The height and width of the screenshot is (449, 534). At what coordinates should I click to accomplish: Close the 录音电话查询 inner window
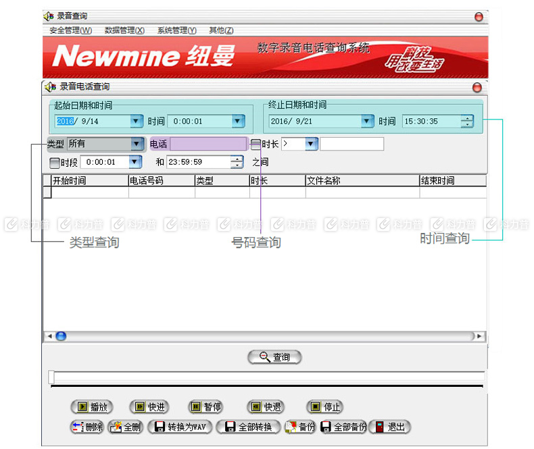(477, 88)
